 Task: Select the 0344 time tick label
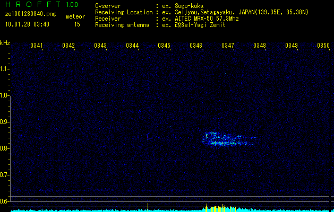tap(132, 46)
